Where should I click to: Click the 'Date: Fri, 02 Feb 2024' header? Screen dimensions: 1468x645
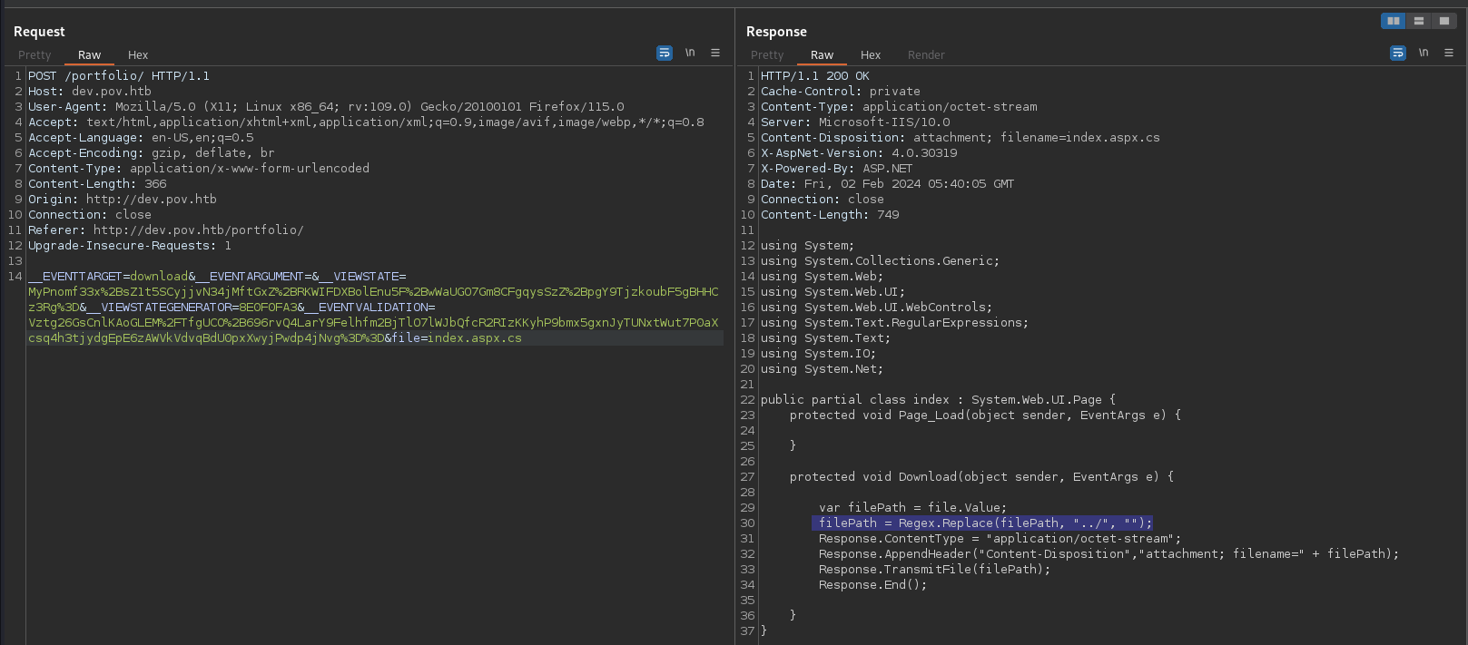888,184
